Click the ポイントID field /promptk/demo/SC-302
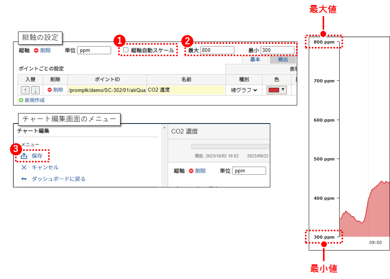Viewport: 390px width, 279px height. point(107,90)
